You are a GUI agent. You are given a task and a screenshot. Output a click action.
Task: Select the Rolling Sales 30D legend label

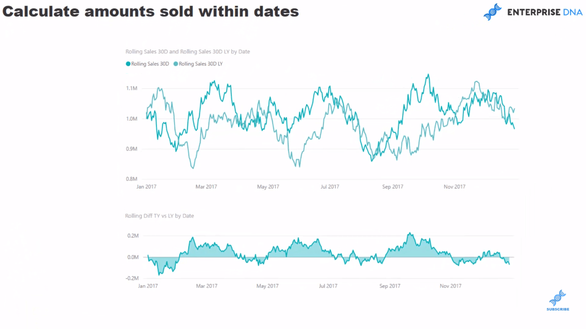[x=150, y=64]
